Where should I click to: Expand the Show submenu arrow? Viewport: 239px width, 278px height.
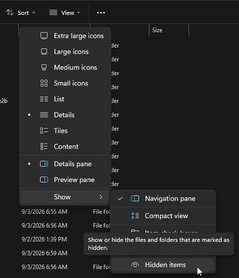(x=101, y=197)
